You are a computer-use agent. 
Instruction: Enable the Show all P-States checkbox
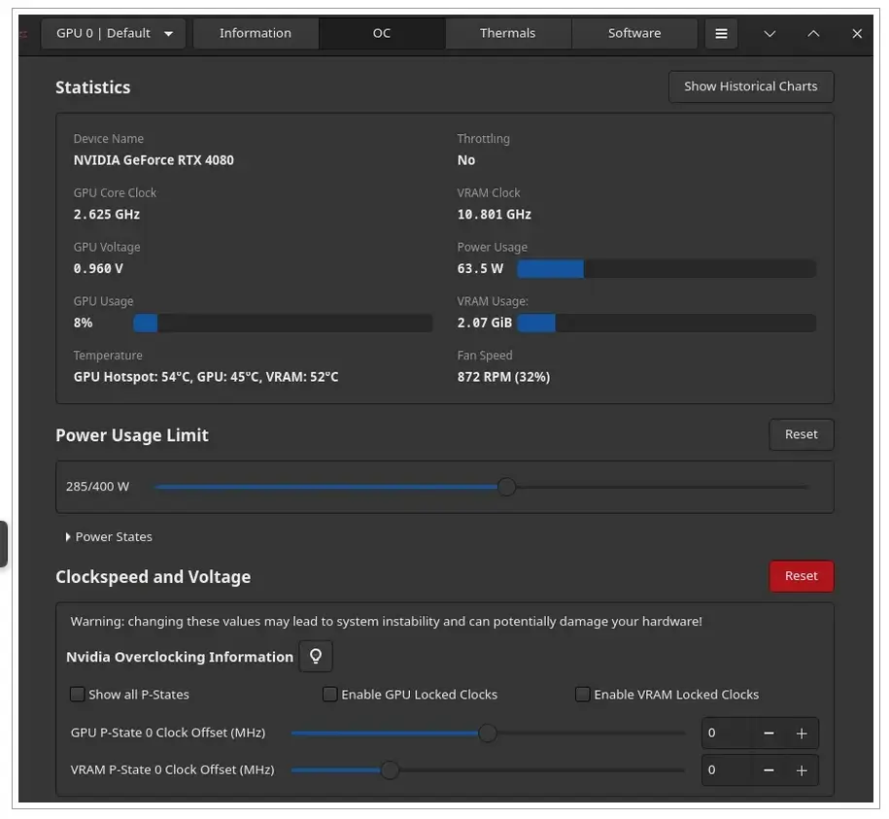pyautogui.click(x=78, y=695)
